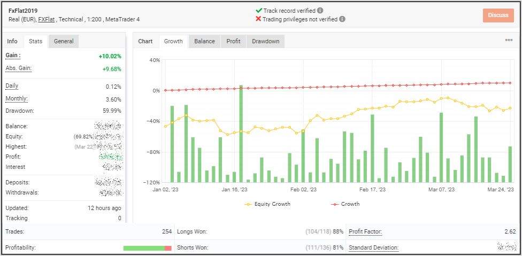The height and width of the screenshot is (256, 522).
Task: Open the Balance chart tab
Action: pos(204,41)
